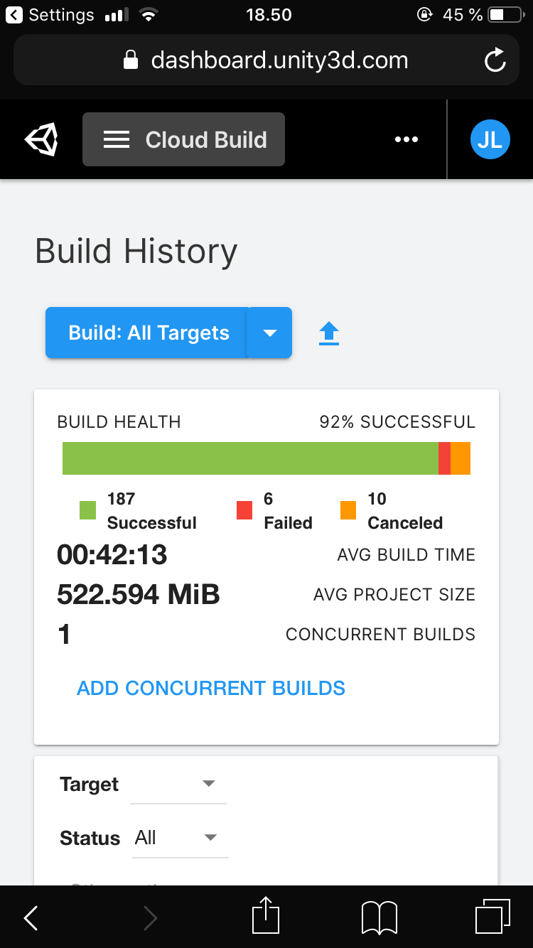
Task: Show open browser tabs
Action: pyautogui.click(x=492, y=917)
